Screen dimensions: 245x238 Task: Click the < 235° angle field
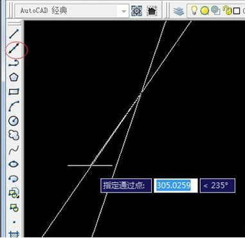click(217, 185)
